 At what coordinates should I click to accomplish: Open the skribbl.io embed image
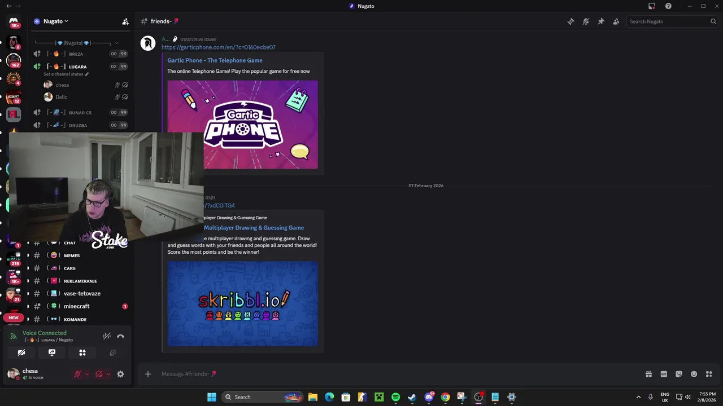[x=242, y=303]
